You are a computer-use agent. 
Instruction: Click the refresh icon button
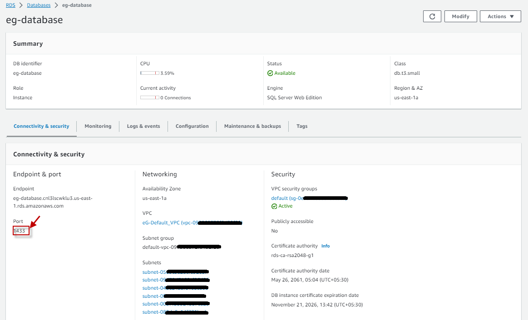pyautogui.click(x=432, y=16)
